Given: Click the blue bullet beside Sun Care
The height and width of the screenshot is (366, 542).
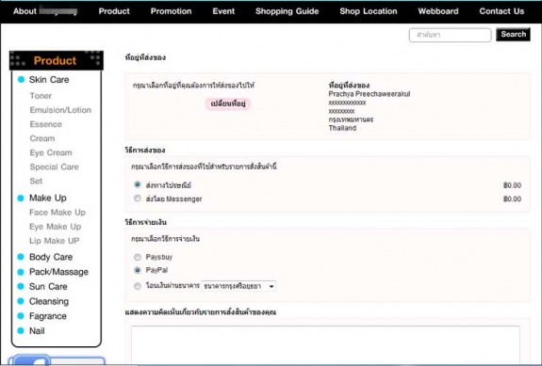Looking at the screenshot, I should (21, 287).
